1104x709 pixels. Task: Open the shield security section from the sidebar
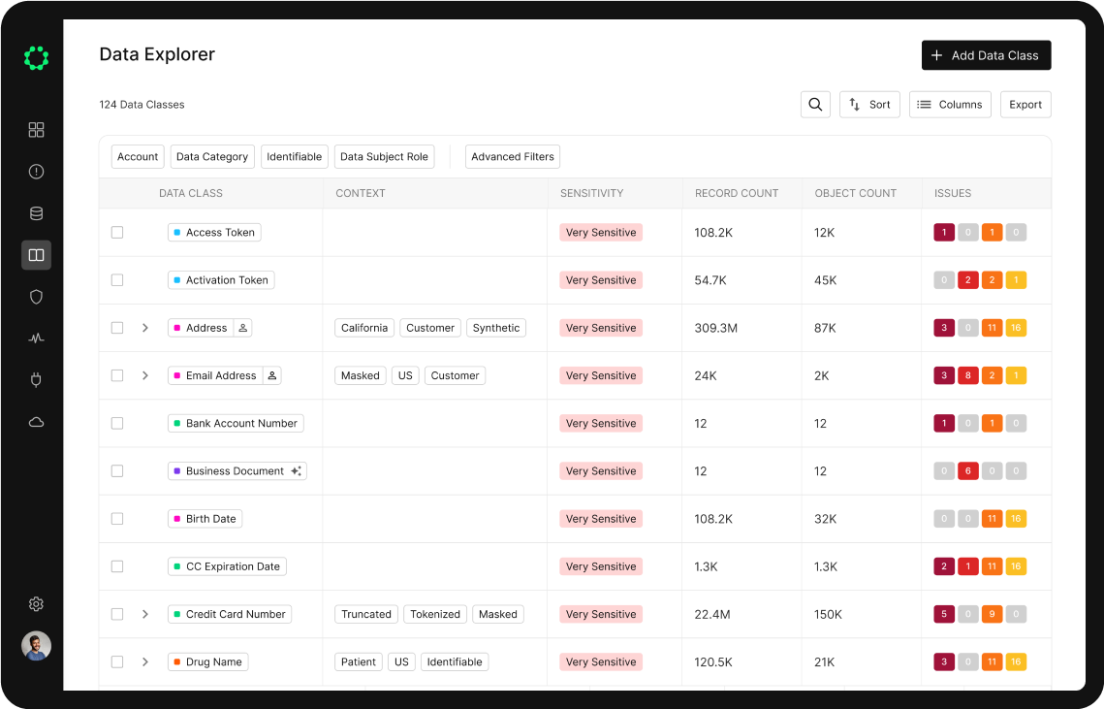tap(36, 296)
